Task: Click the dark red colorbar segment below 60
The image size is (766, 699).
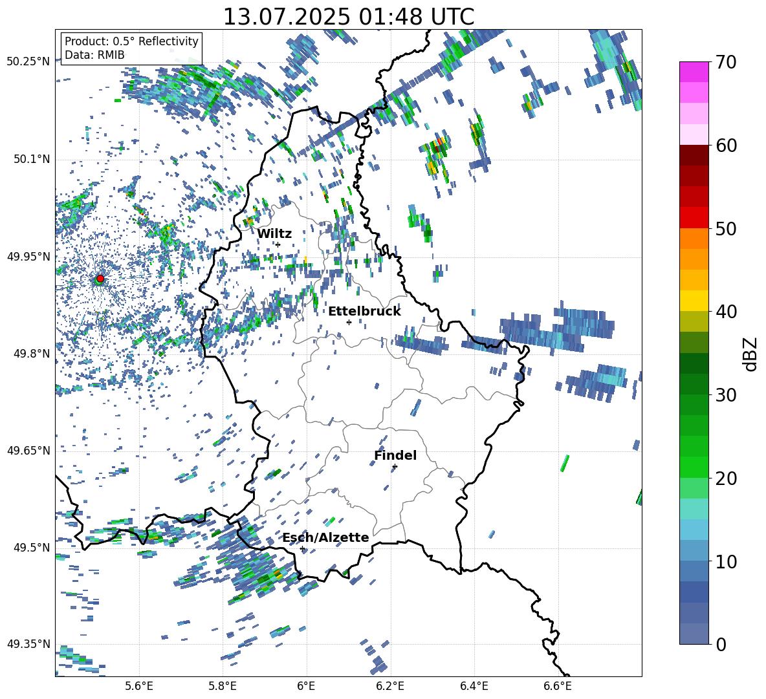Action: [694, 155]
